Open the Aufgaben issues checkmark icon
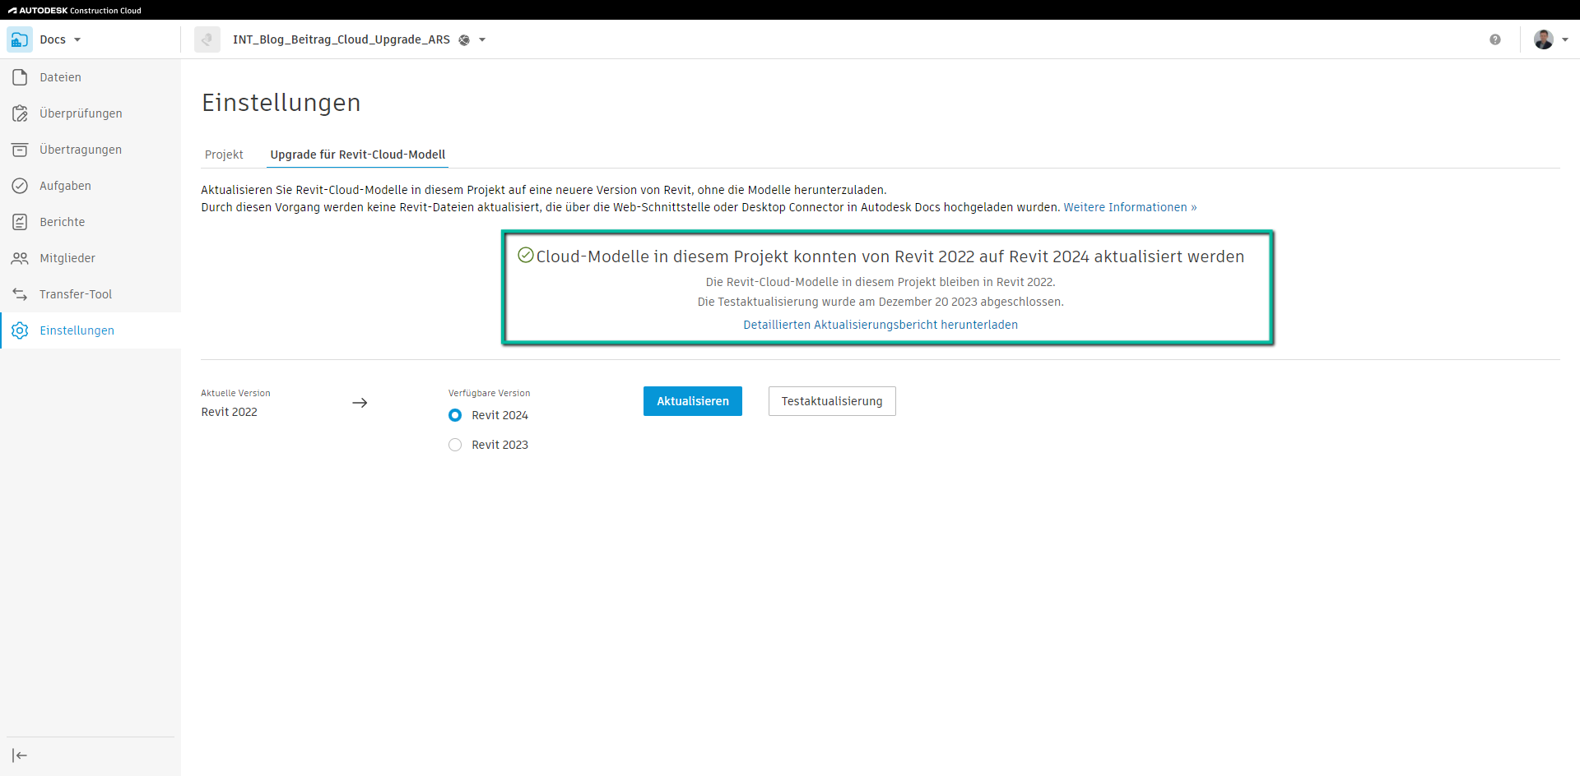 [20, 186]
